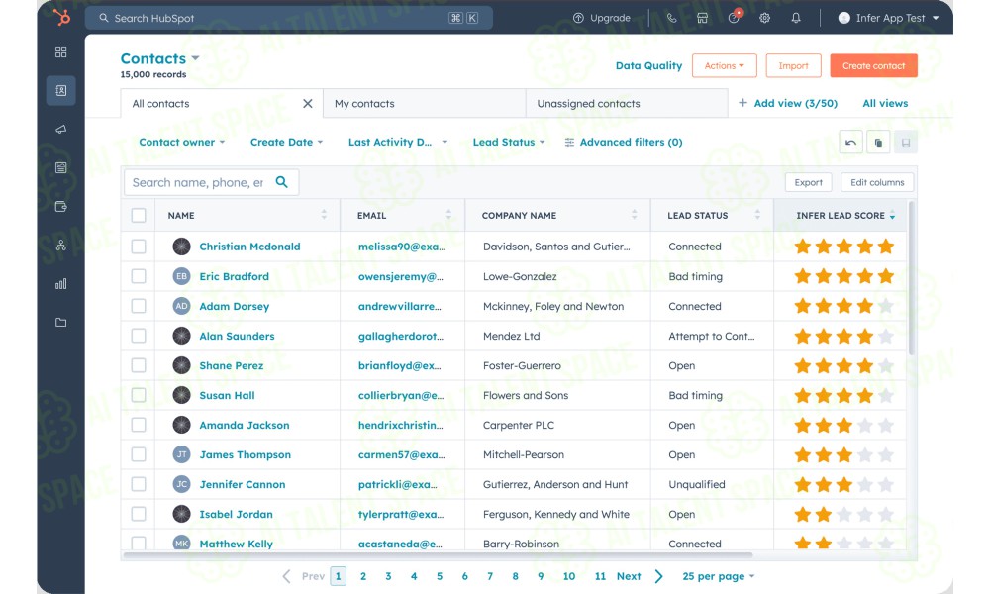The width and height of the screenshot is (990, 594).
Task: Switch to the Unassigned contacts tab
Action: (627, 104)
